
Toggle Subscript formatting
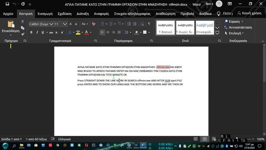click(x=57, y=32)
